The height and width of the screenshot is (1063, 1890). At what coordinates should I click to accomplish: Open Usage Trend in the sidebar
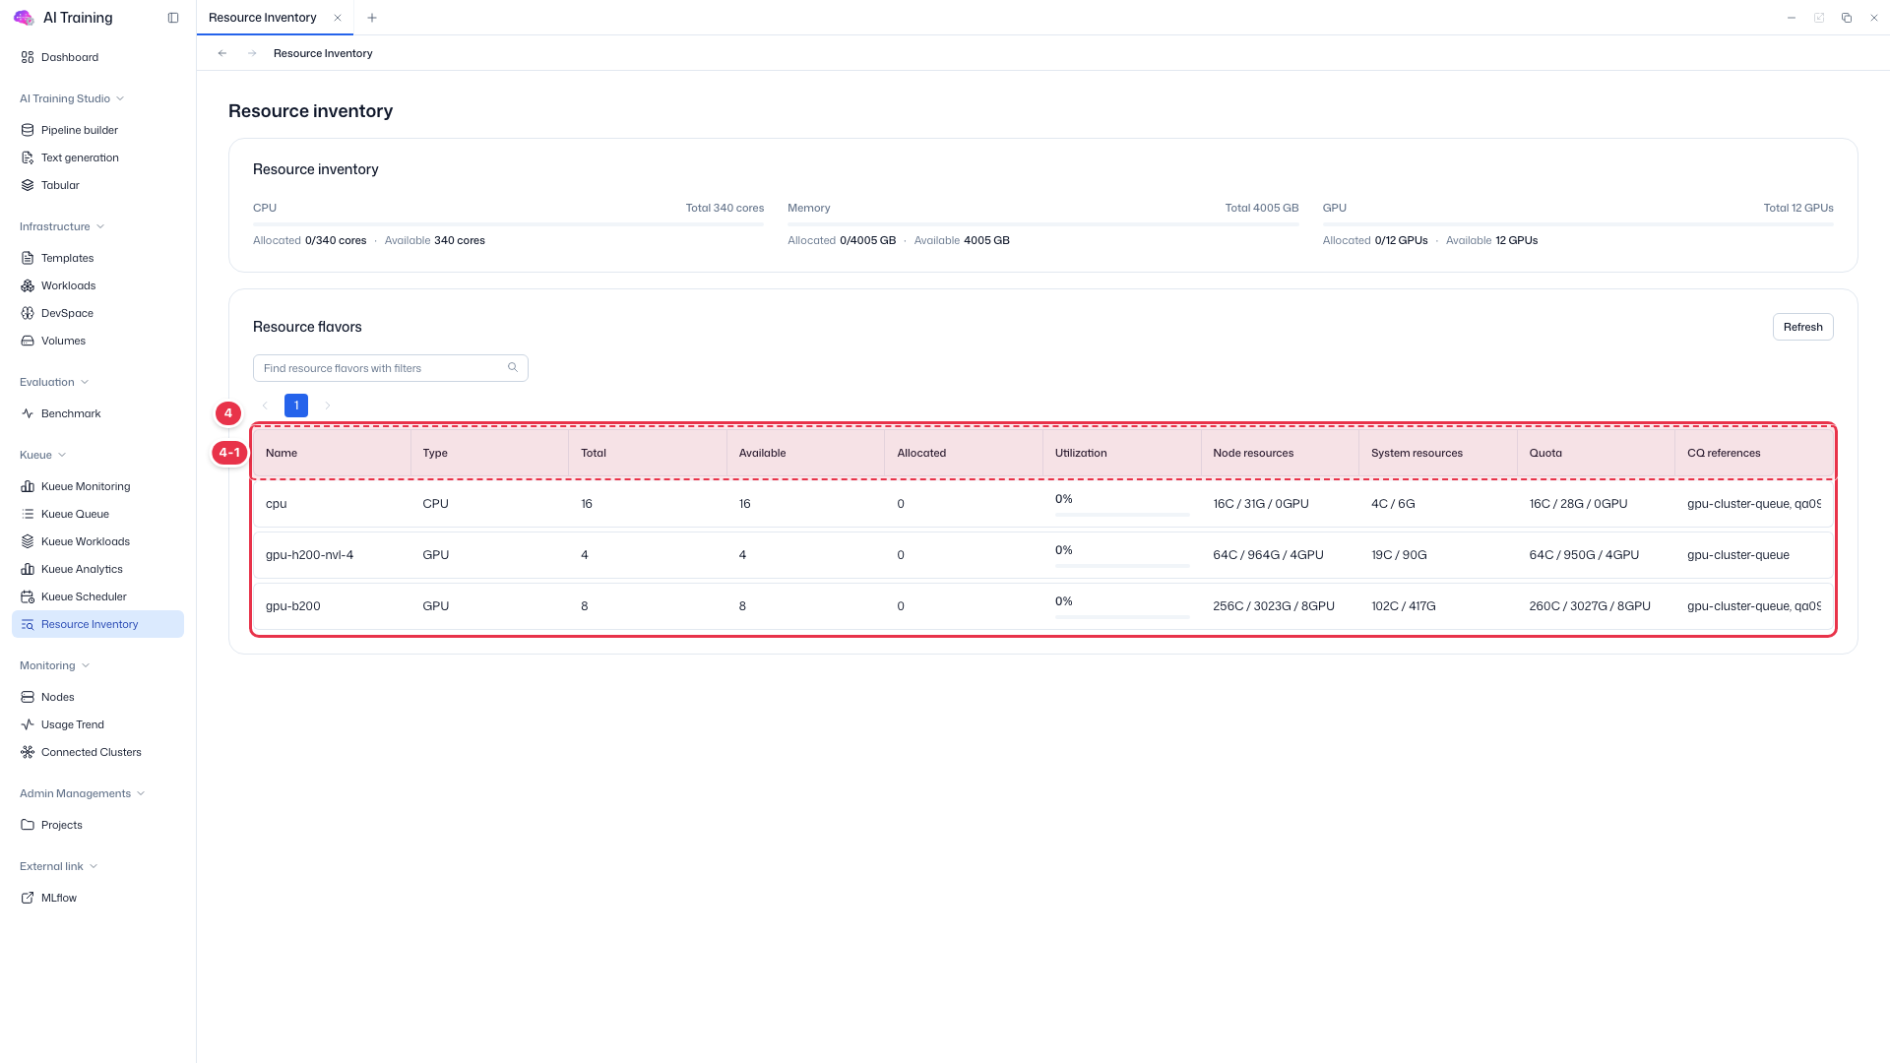coord(97,724)
